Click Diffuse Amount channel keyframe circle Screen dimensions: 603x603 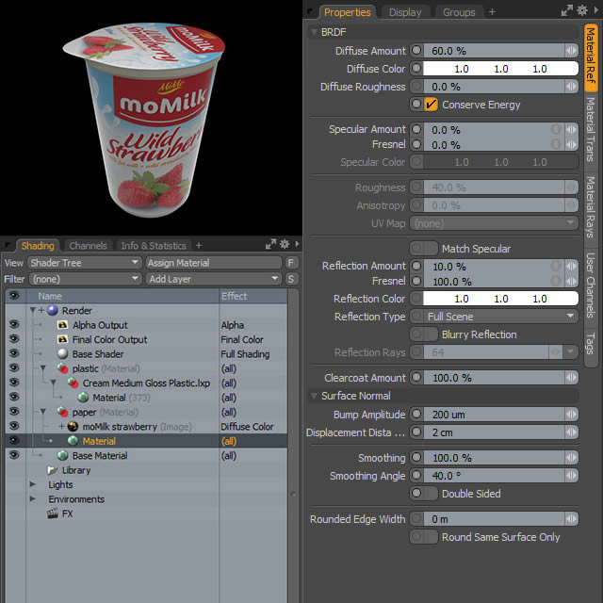pyautogui.click(x=416, y=50)
